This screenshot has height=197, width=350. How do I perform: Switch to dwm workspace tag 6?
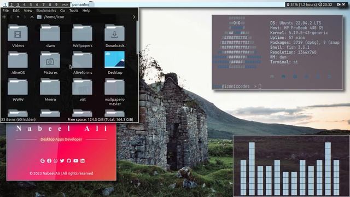pyautogui.click(x=37, y=4)
